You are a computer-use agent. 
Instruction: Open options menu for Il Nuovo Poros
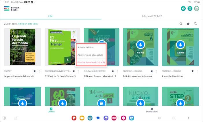coord(117,71)
